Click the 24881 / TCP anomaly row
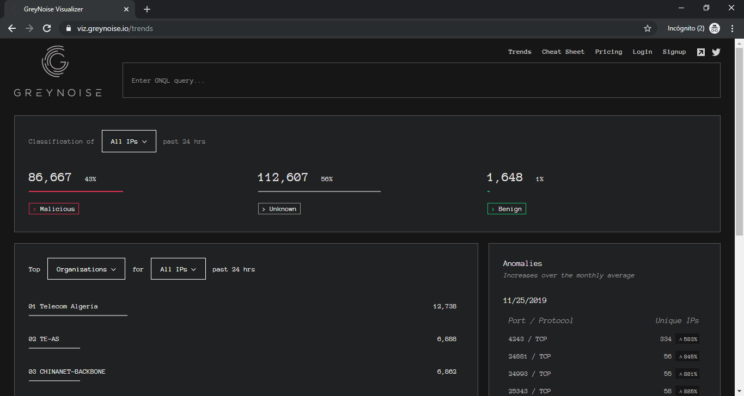The width and height of the screenshot is (744, 396). tap(603, 356)
